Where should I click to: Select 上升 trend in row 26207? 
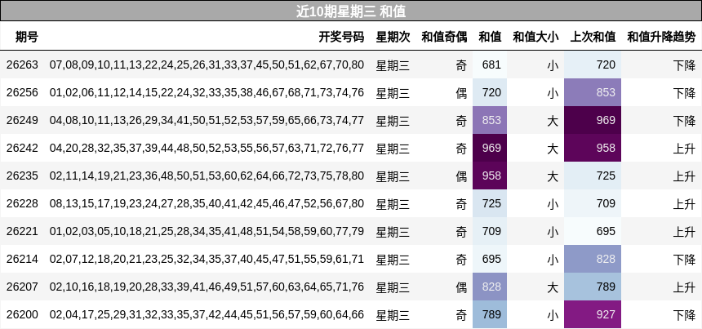685,287
